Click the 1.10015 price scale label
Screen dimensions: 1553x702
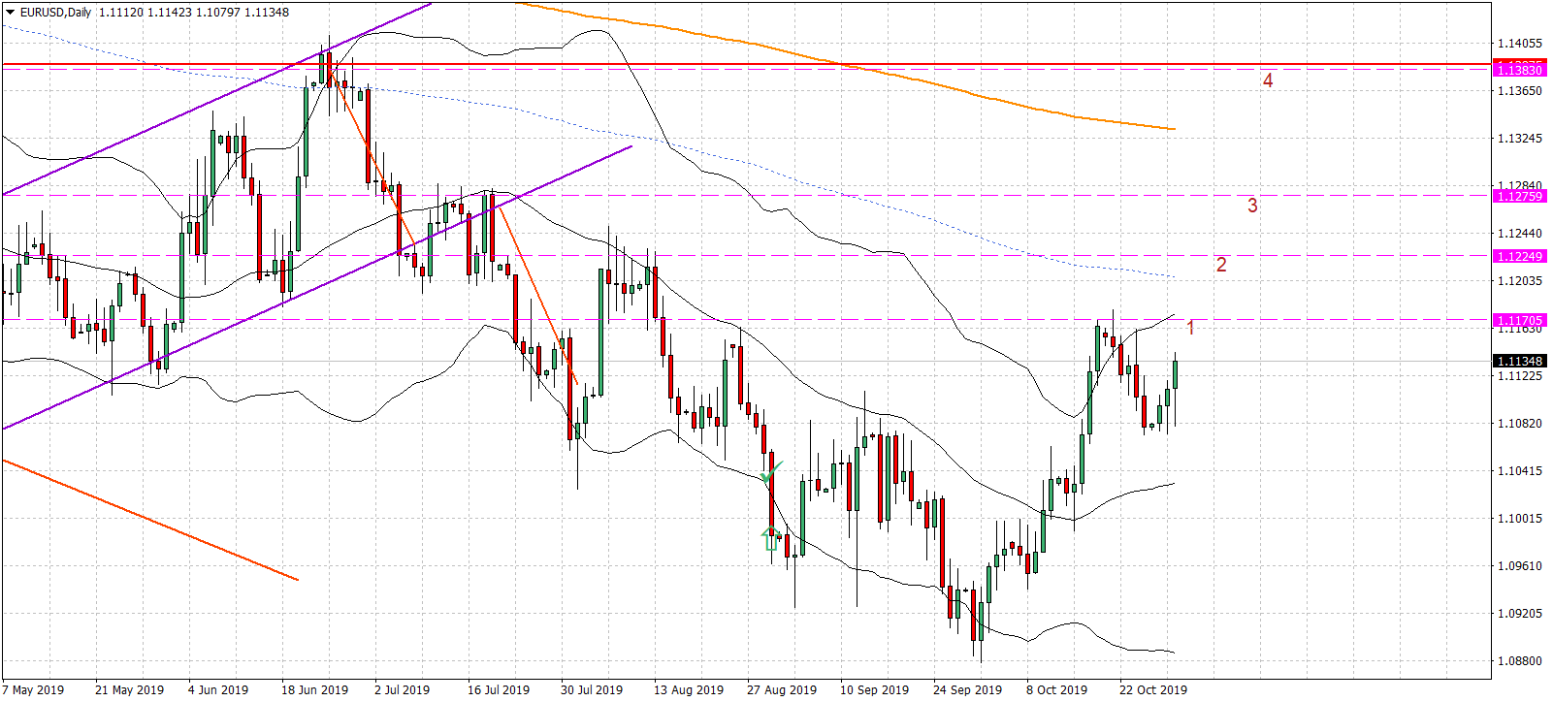tap(1520, 519)
